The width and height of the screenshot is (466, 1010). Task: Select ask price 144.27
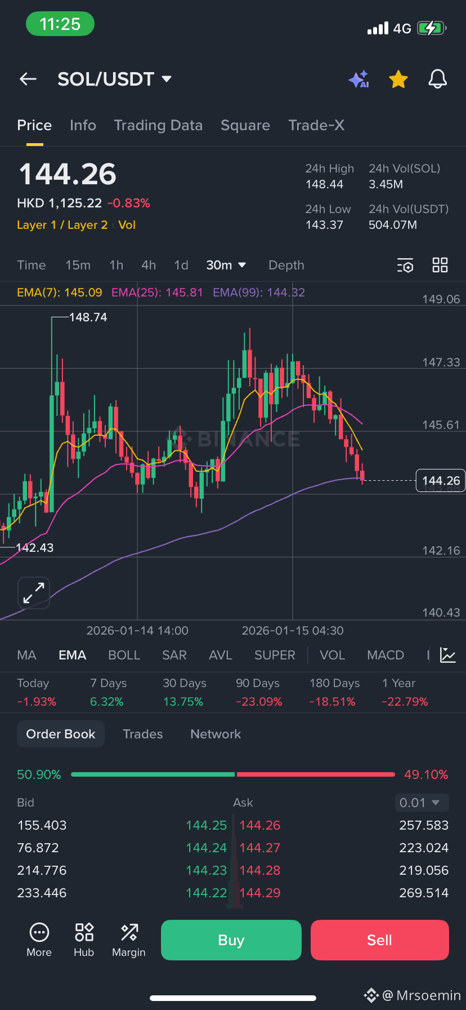[260, 848]
